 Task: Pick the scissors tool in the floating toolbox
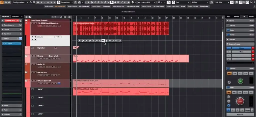[x=93, y=41]
